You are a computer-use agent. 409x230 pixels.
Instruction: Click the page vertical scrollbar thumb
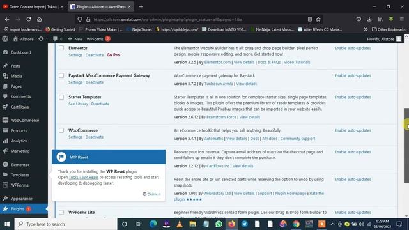[x=406, y=145]
